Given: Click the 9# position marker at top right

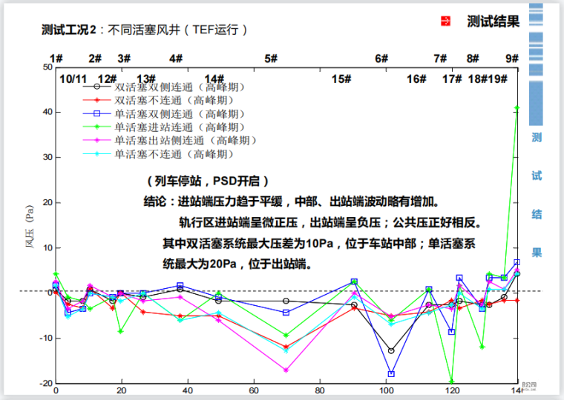Looking at the screenshot, I should coord(512,59).
